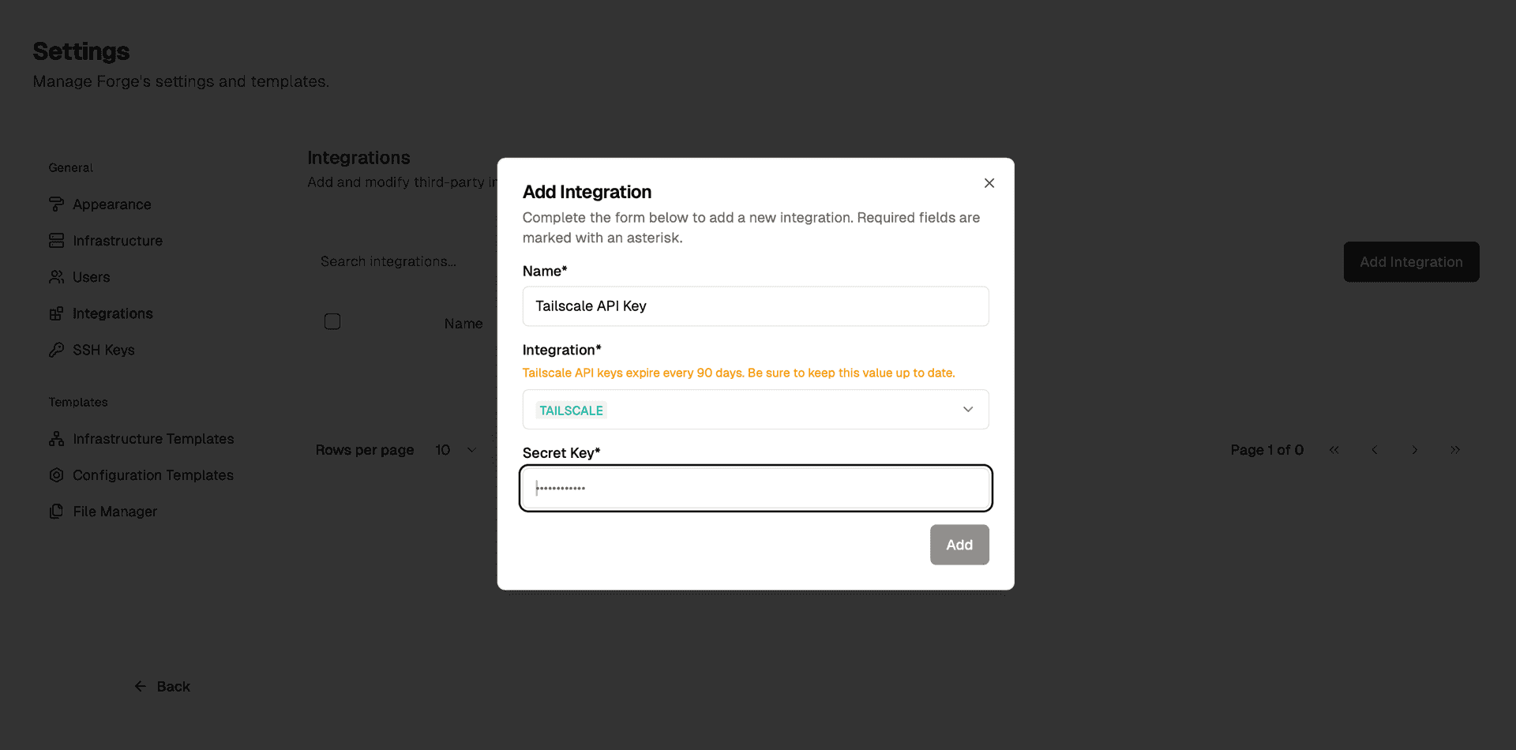Click the Users people icon
This screenshot has height=750, width=1516.
(x=56, y=277)
